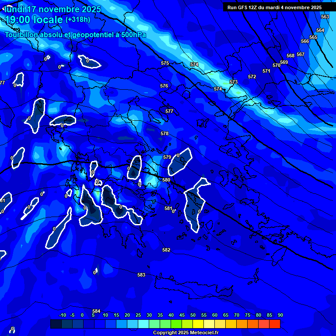The width and height of the screenshot is (336, 336).
Task: Select the 578 contour label on the map
Action: (x=164, y=133)
